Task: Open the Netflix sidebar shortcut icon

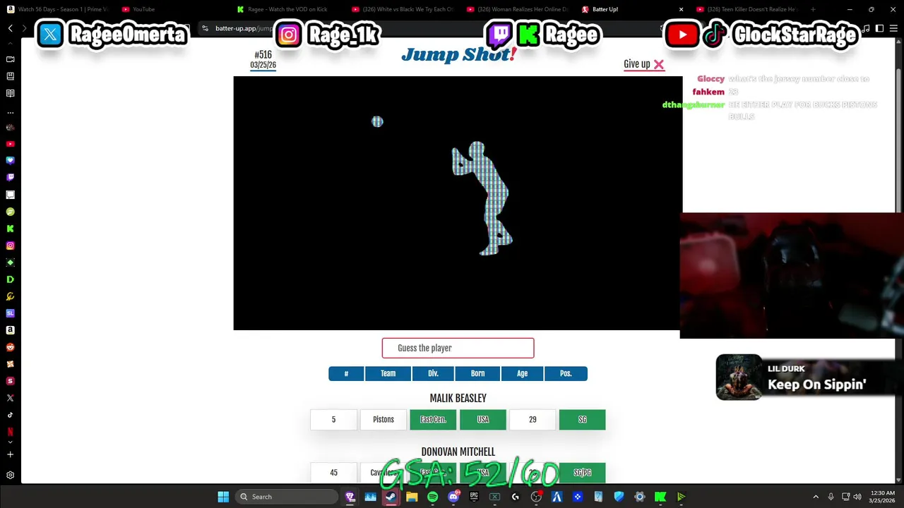Action: (11, 432)
